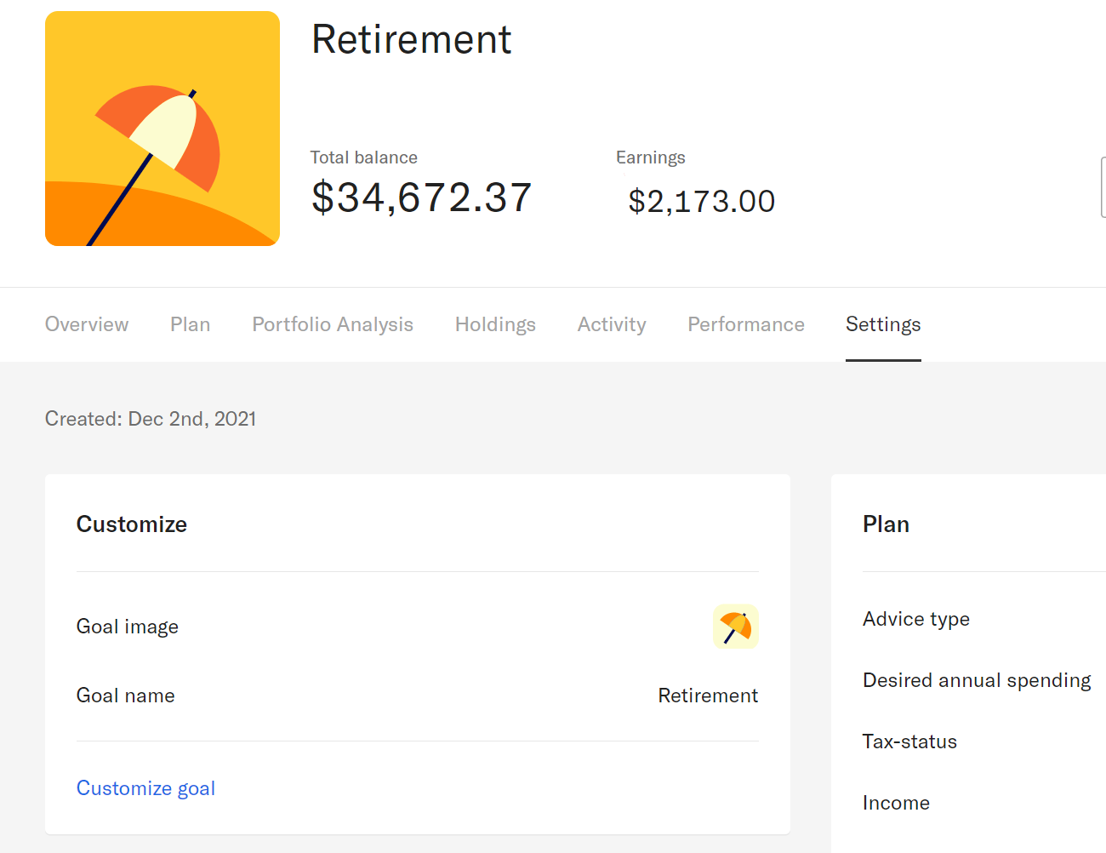Screen dimensions: 1106x853
Task: Click the large umbrella Retirement goal image
Action: click(x=162, y=128)
